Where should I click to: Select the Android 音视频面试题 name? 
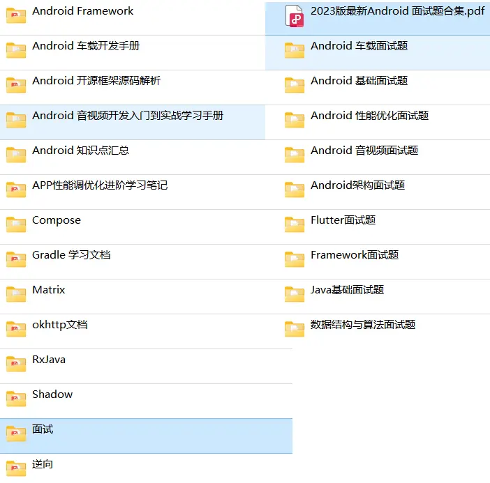(364, 151)
